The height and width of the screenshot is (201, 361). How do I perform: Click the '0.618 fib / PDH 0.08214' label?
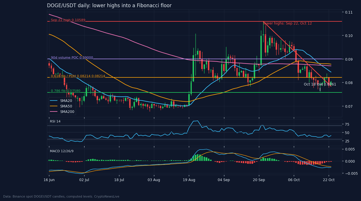(78, 76)
